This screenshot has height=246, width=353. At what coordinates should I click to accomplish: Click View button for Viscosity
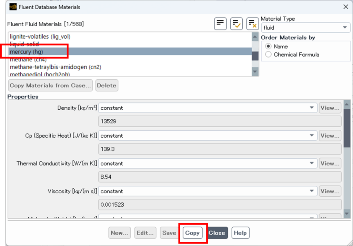point(330,191)
